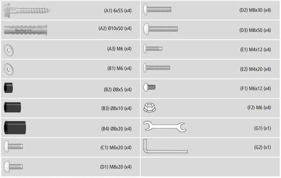The image size is (281, 178).
Task: Click the F1 carriage bolt image
Action: (x=150, y=87)
